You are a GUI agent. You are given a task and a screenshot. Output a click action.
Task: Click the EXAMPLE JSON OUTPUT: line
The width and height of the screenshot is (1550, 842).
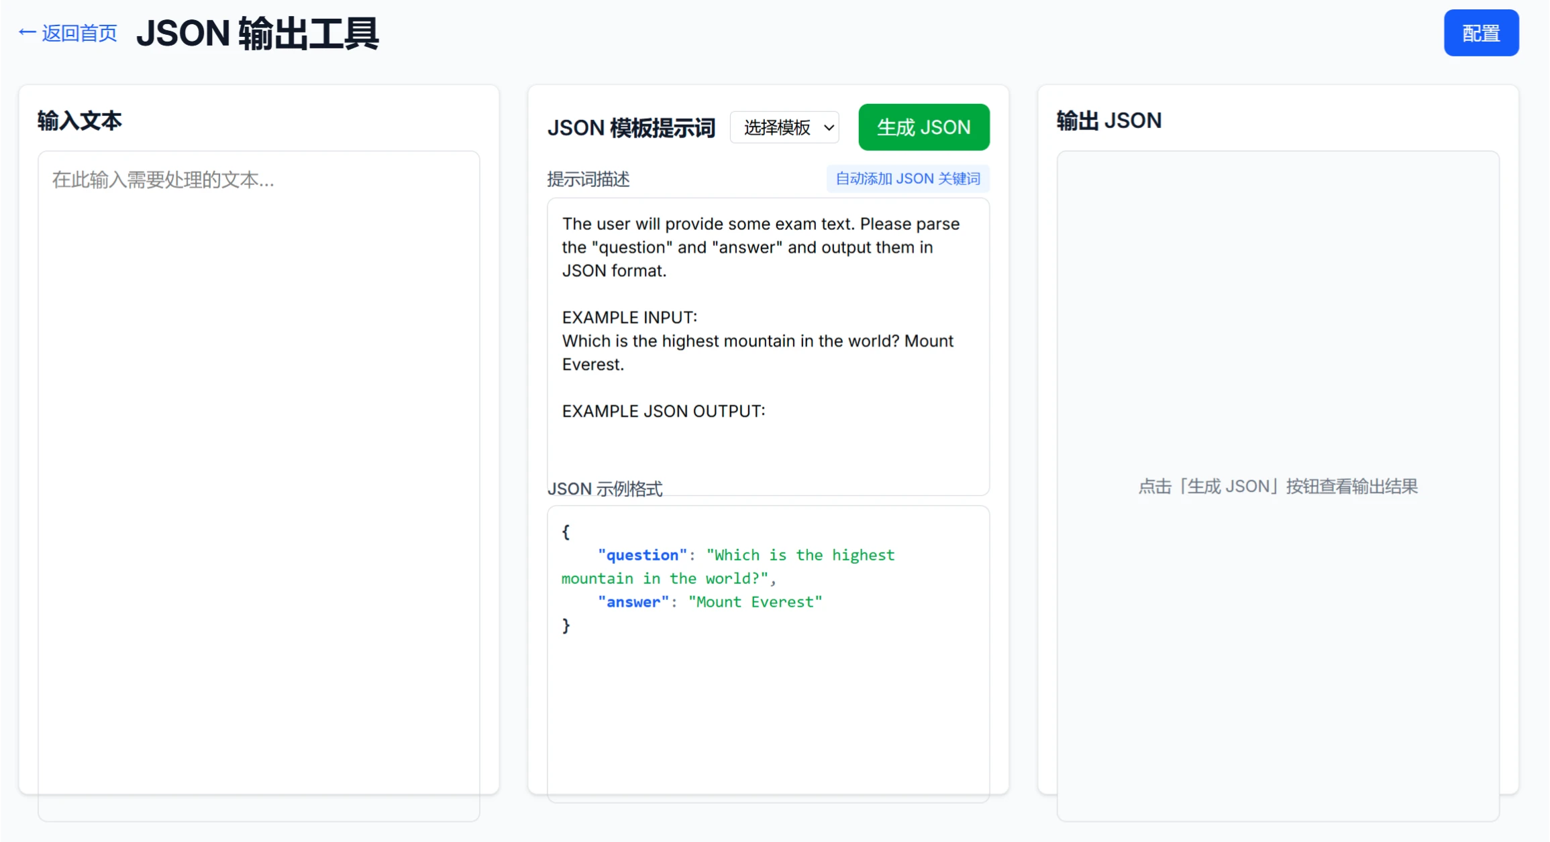[x=663, y=411]
